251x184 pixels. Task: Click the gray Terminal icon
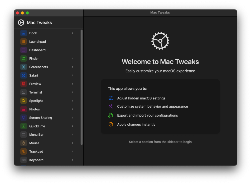point(23,92)
